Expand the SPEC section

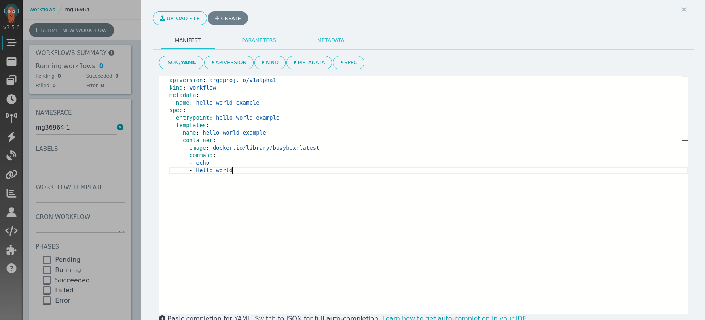pyautogui.click(x=349, y=63)
